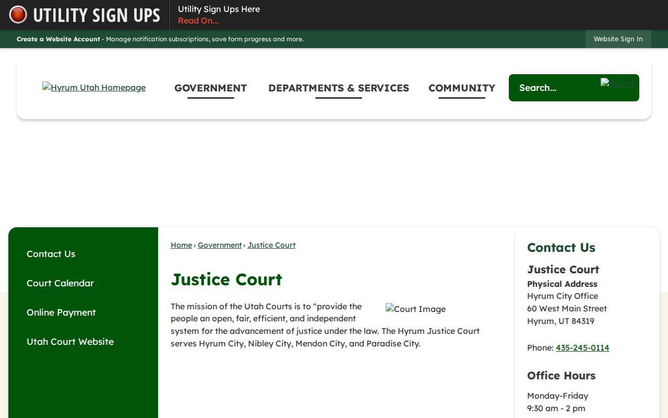Click Create a Website Account link
The image size is (668, 418).
click(x=58, y=39)
